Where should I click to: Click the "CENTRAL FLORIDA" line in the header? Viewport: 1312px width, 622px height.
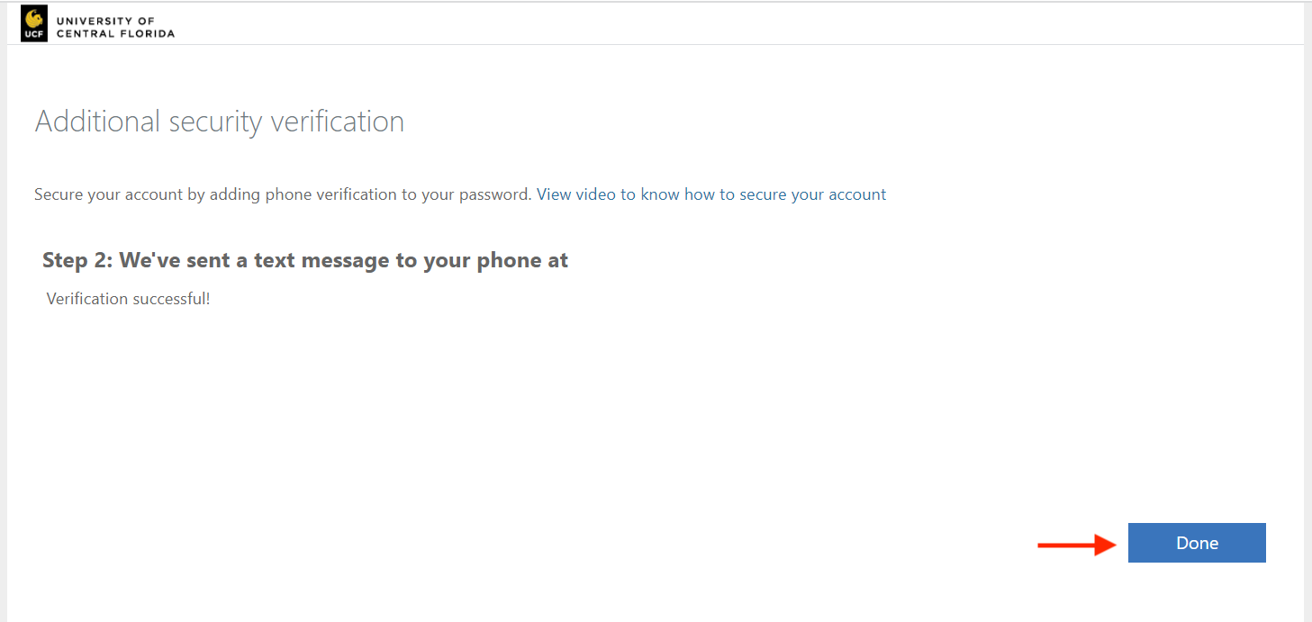[x=115, y=34]
